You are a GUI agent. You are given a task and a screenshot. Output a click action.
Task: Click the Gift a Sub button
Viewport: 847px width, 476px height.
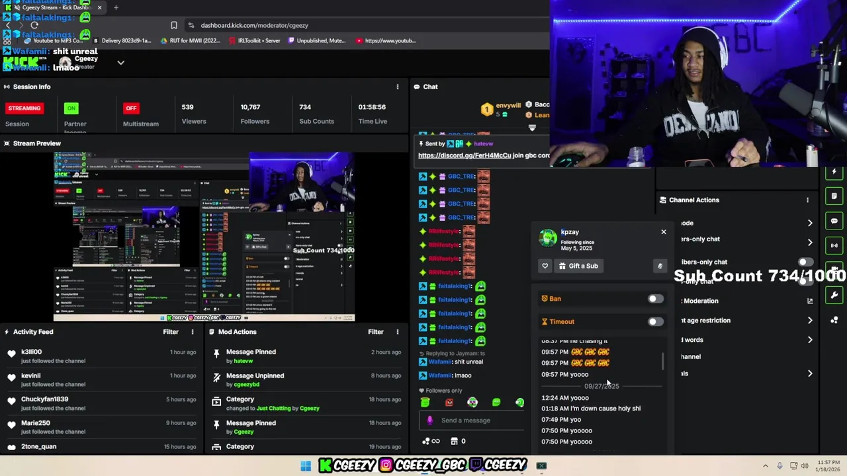(578, 266)
